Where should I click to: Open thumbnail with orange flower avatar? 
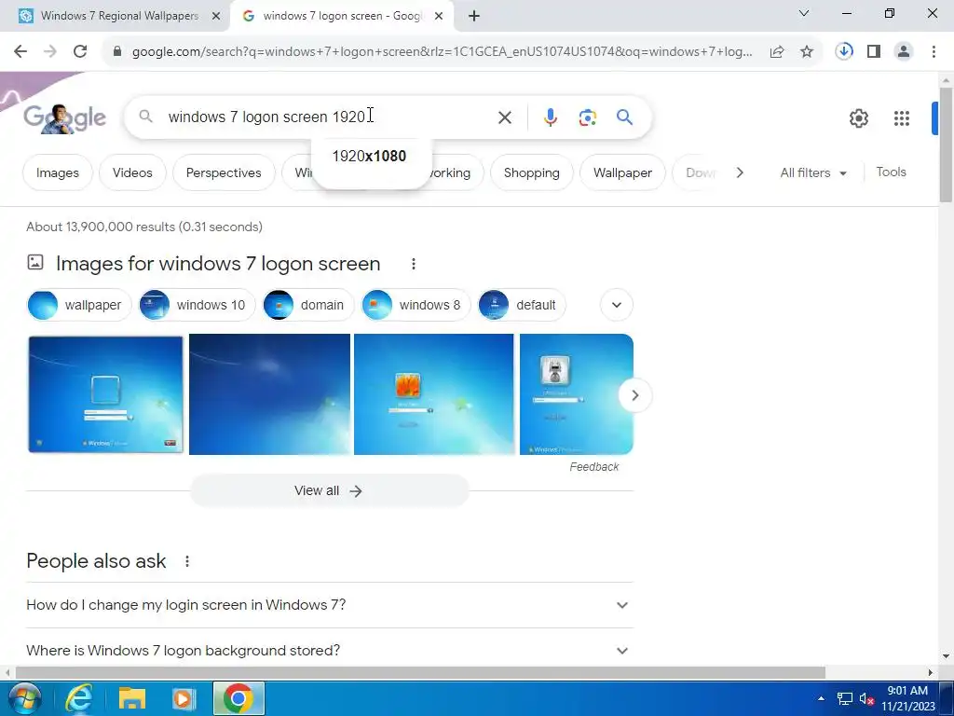point(434,394)
